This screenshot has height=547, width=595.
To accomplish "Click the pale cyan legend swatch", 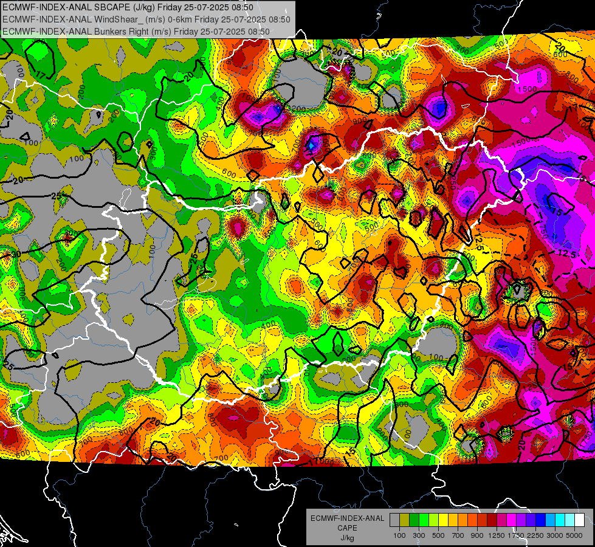I will (570, 520).
